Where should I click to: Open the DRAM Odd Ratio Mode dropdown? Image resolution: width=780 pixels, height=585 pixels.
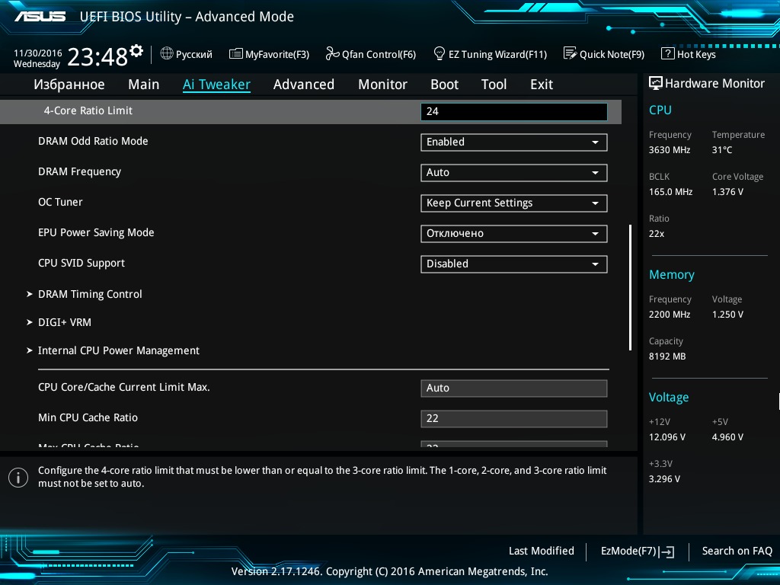point(514,142)
